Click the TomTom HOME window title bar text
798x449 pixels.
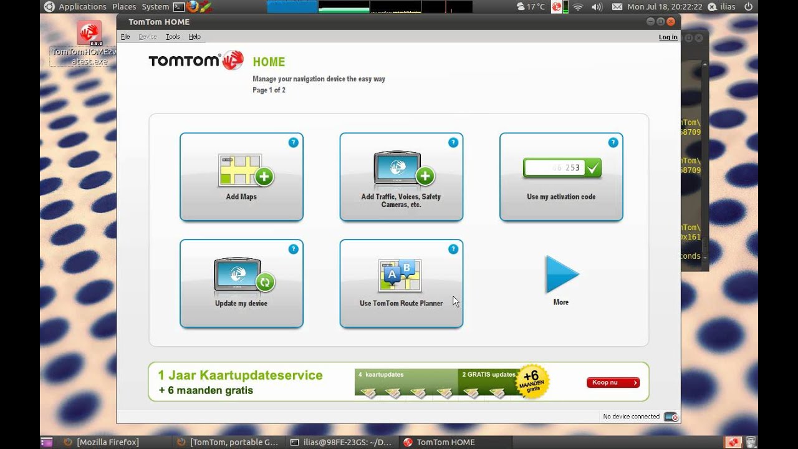click(159, 22)
